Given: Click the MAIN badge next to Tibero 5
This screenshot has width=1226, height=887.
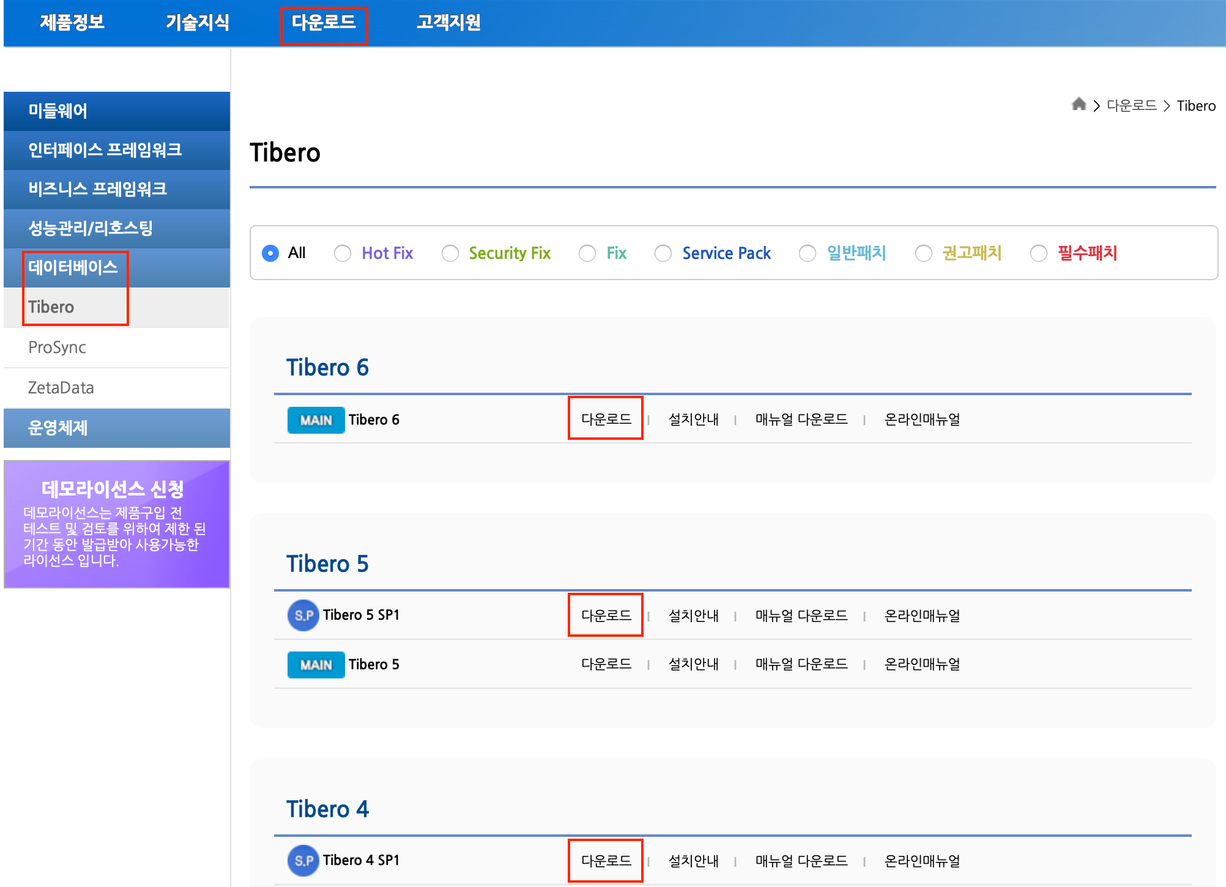Looking at the screenshot, I should pyautogui.click(x=316, y=665).
